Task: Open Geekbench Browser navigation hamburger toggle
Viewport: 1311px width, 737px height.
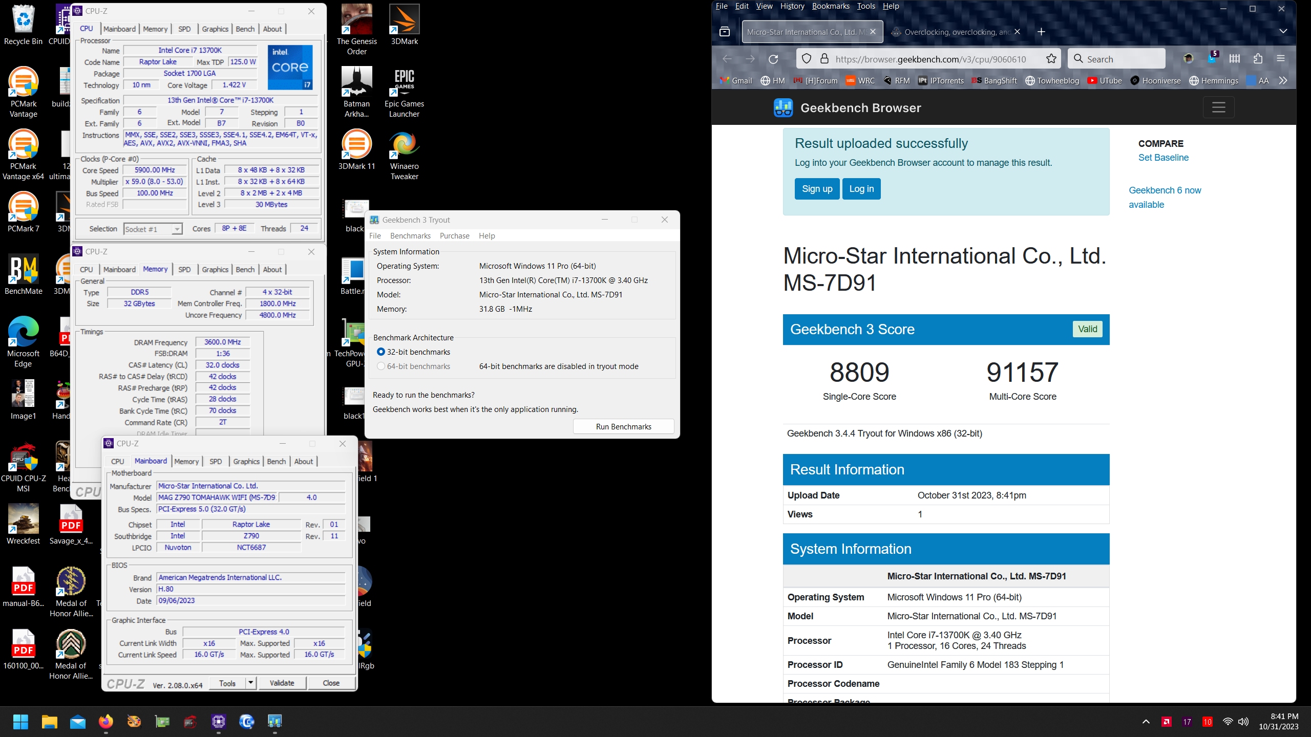Action: coord(1218,107)
